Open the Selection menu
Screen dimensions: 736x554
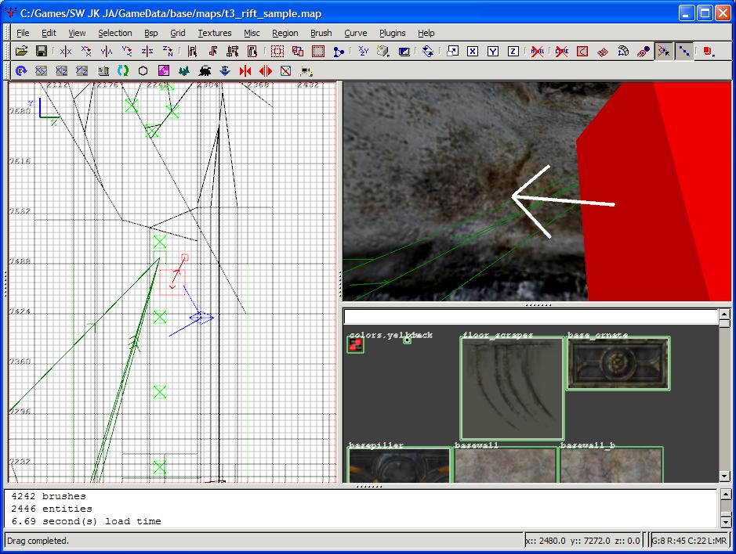click(x=115, y=33)
